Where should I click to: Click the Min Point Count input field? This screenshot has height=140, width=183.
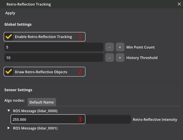pos(54,47)
